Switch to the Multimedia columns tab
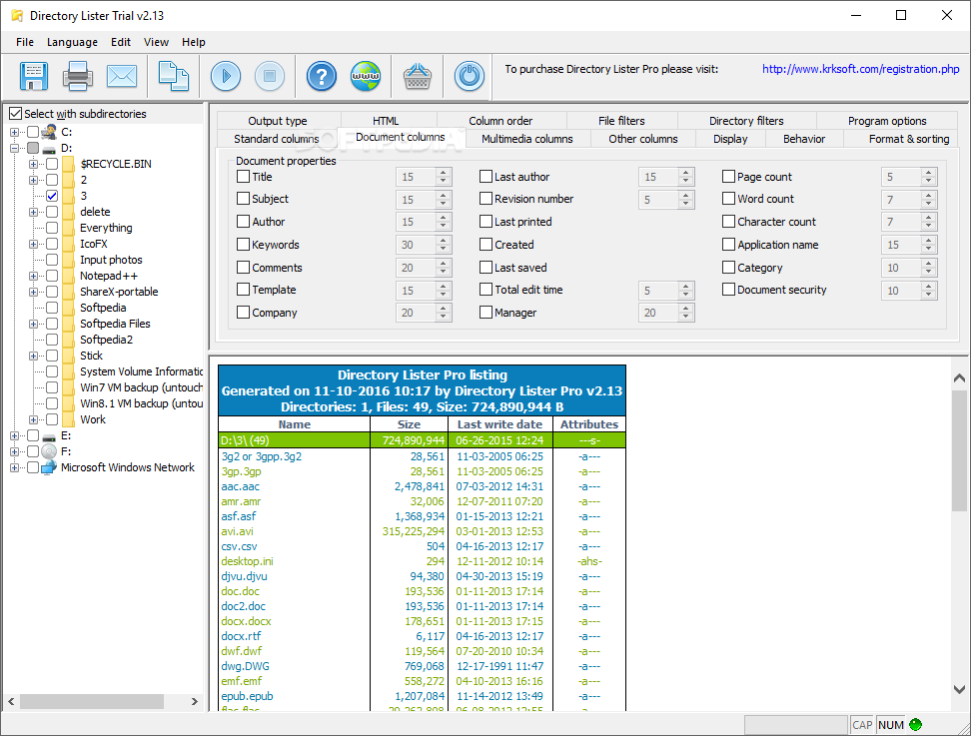The image size is (971, 736). click(x=527, y=139)
